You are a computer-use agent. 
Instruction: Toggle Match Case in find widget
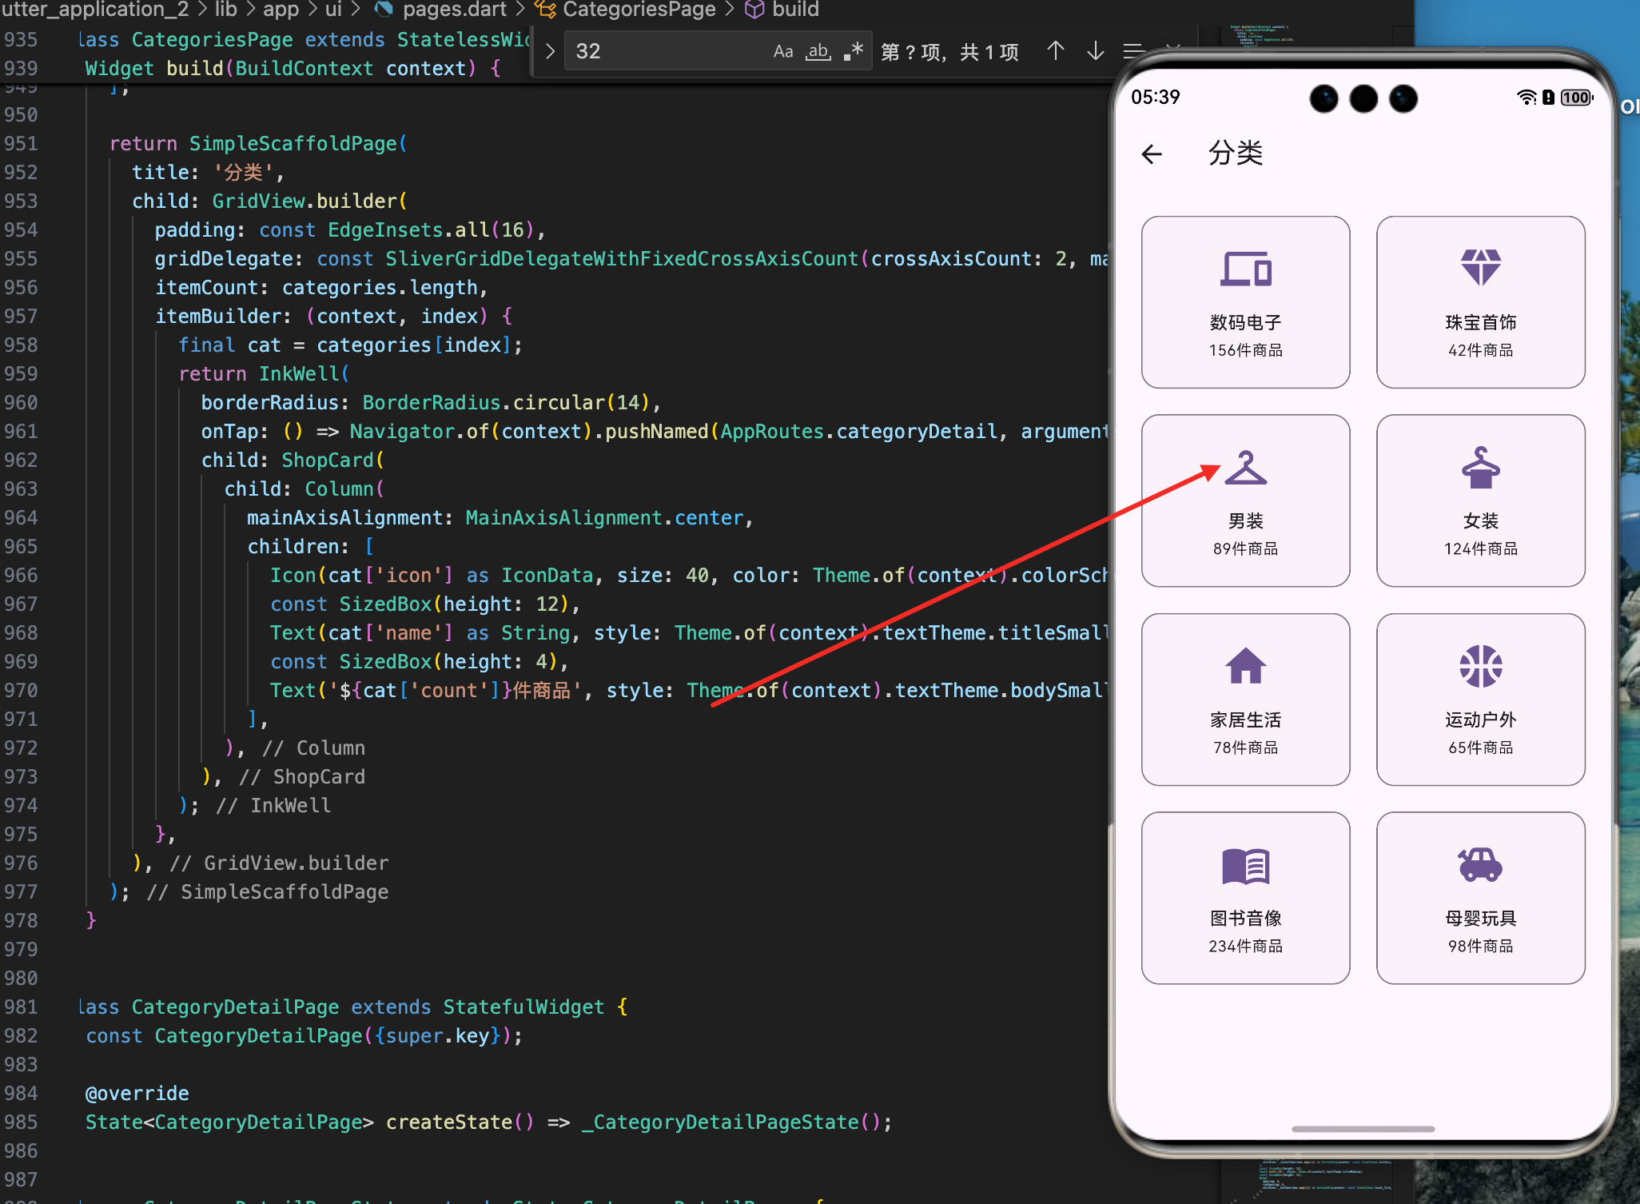(x=782, y=52)
